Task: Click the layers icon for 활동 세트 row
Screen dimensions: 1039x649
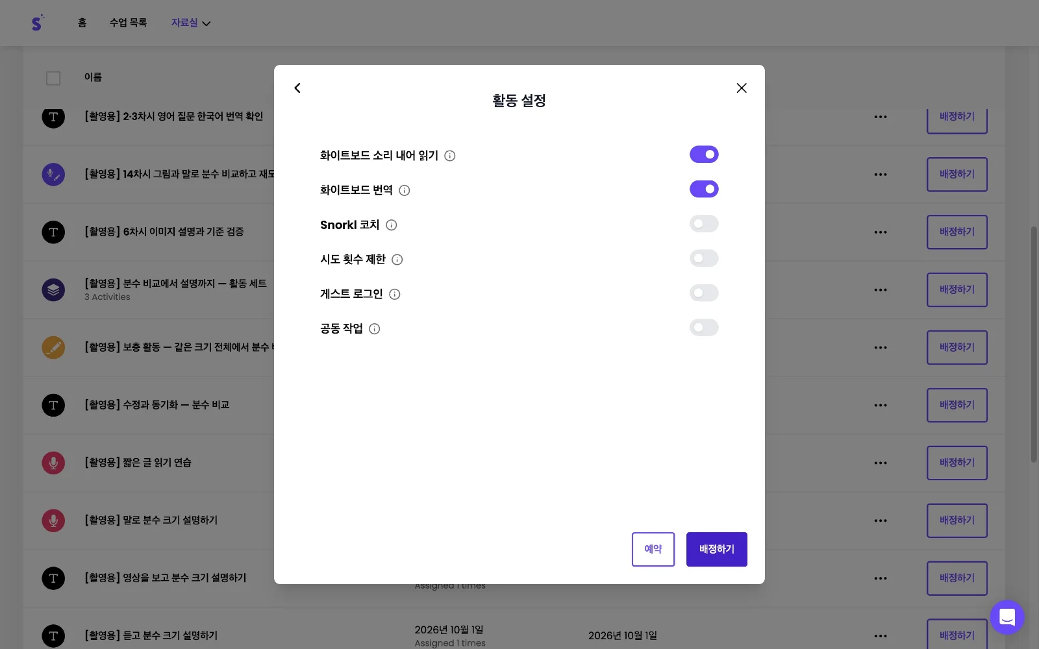Action: [53, 289]
